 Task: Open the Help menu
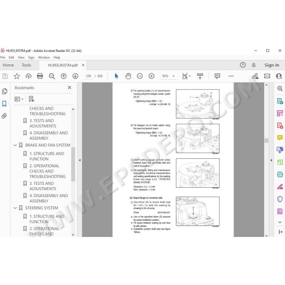click(57, 57)
